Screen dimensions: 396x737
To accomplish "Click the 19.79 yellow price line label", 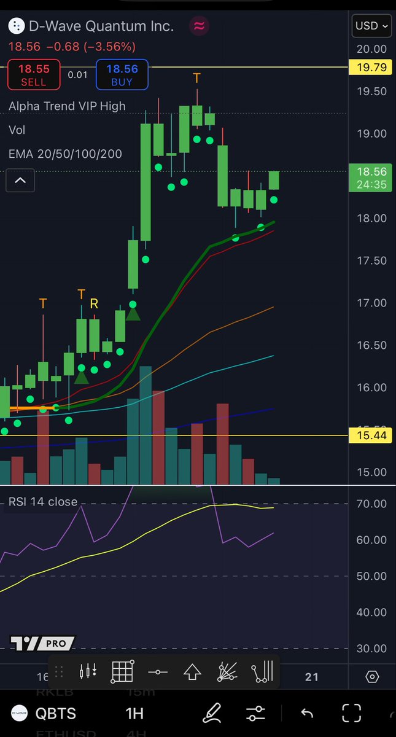I will [371, 67].
